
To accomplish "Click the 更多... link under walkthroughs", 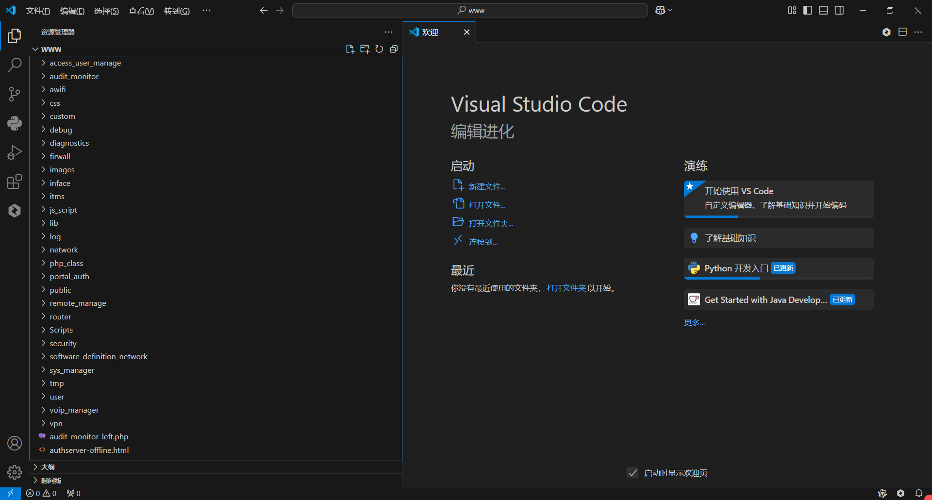I will (694, 322).
